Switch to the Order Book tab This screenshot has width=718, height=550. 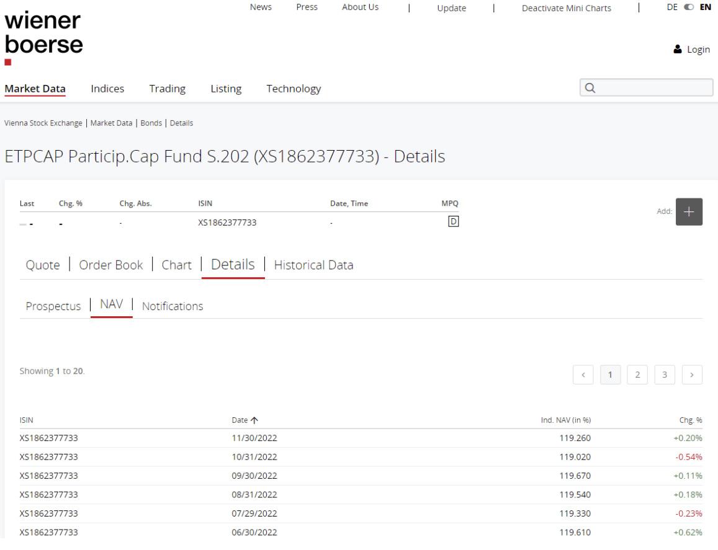pyautogui.click(x=111, y=265)
